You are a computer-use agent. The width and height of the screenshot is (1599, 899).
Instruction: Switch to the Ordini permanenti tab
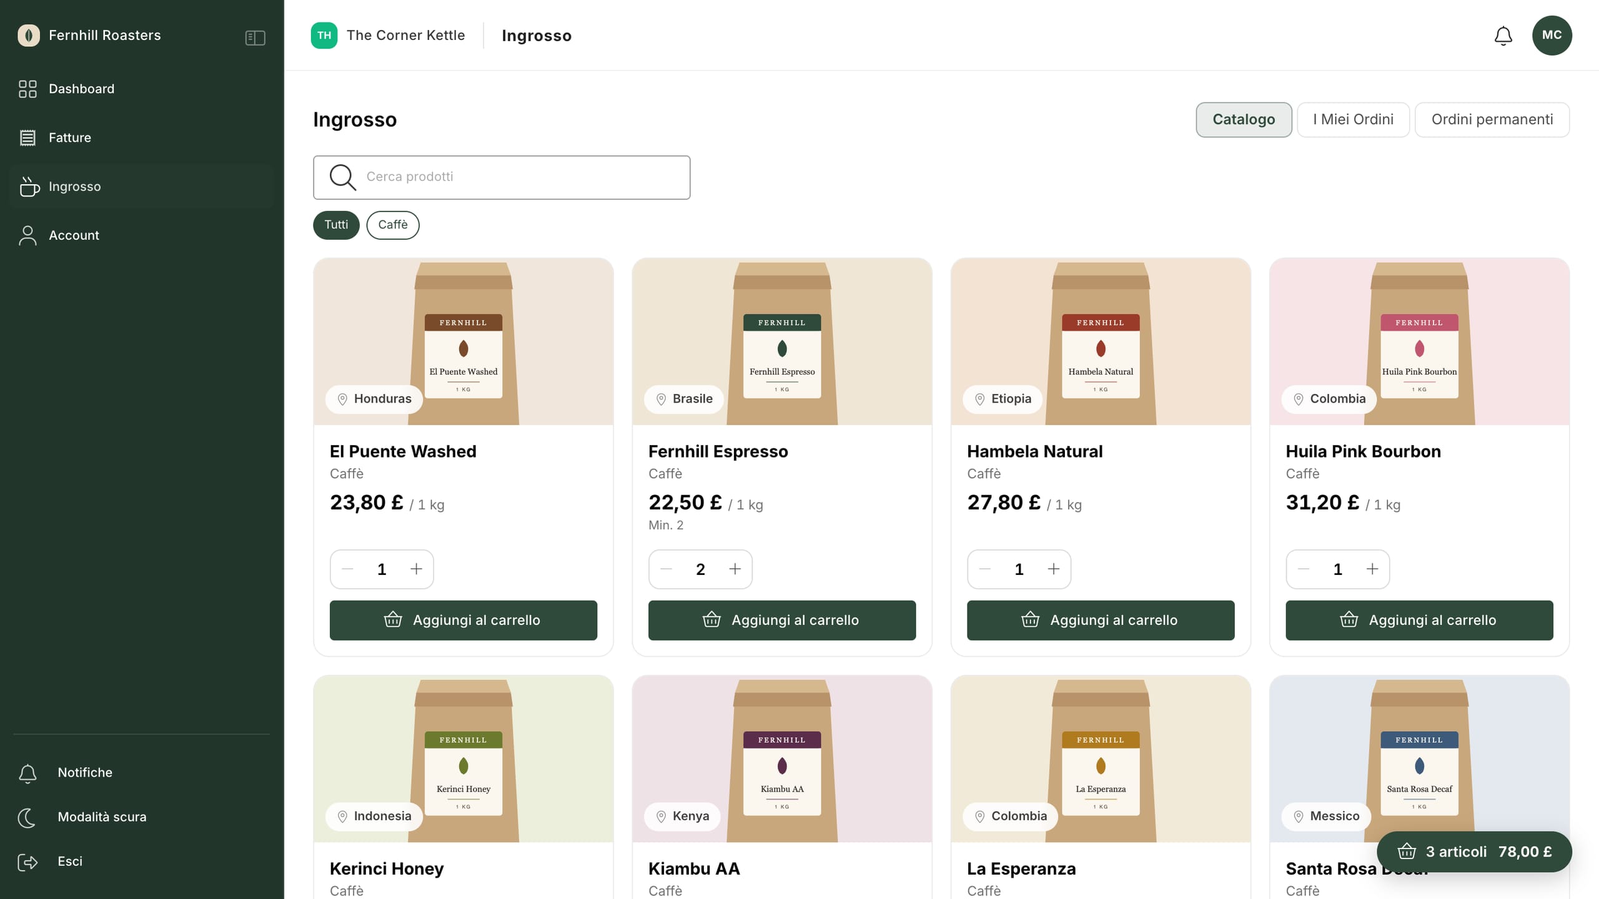1492,119
